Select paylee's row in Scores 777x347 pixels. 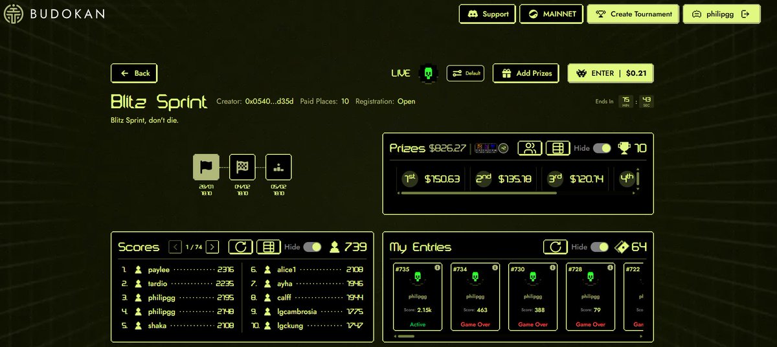click(x=177, y=269)
